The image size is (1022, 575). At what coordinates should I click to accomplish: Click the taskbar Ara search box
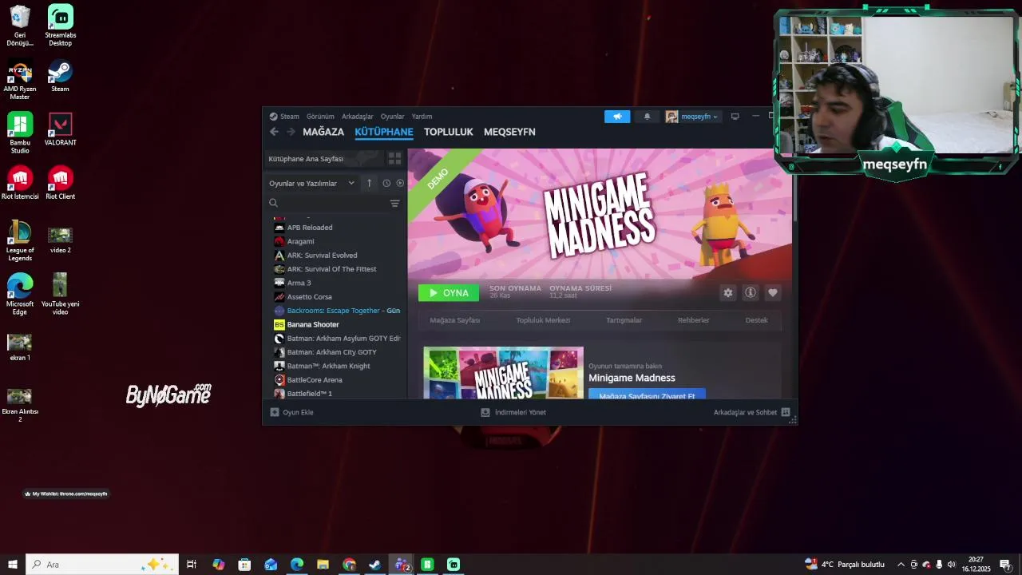coord(102,565)
